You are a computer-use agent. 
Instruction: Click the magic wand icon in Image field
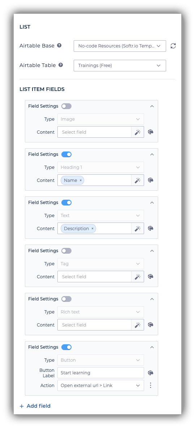click(138, 132)
